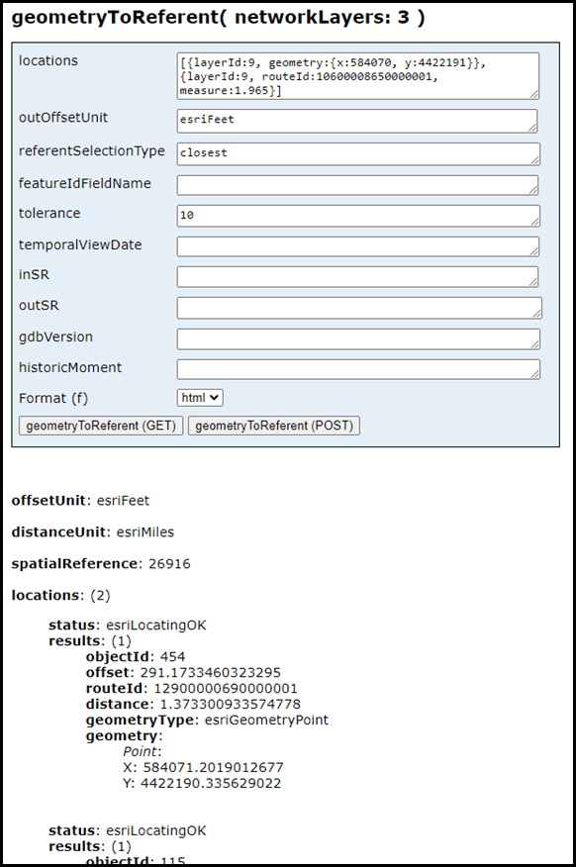The height and width of the screenshot is (867, 576).
Task: Select the empty featureIdFieldName input
Action: click(x=357, y=185)
